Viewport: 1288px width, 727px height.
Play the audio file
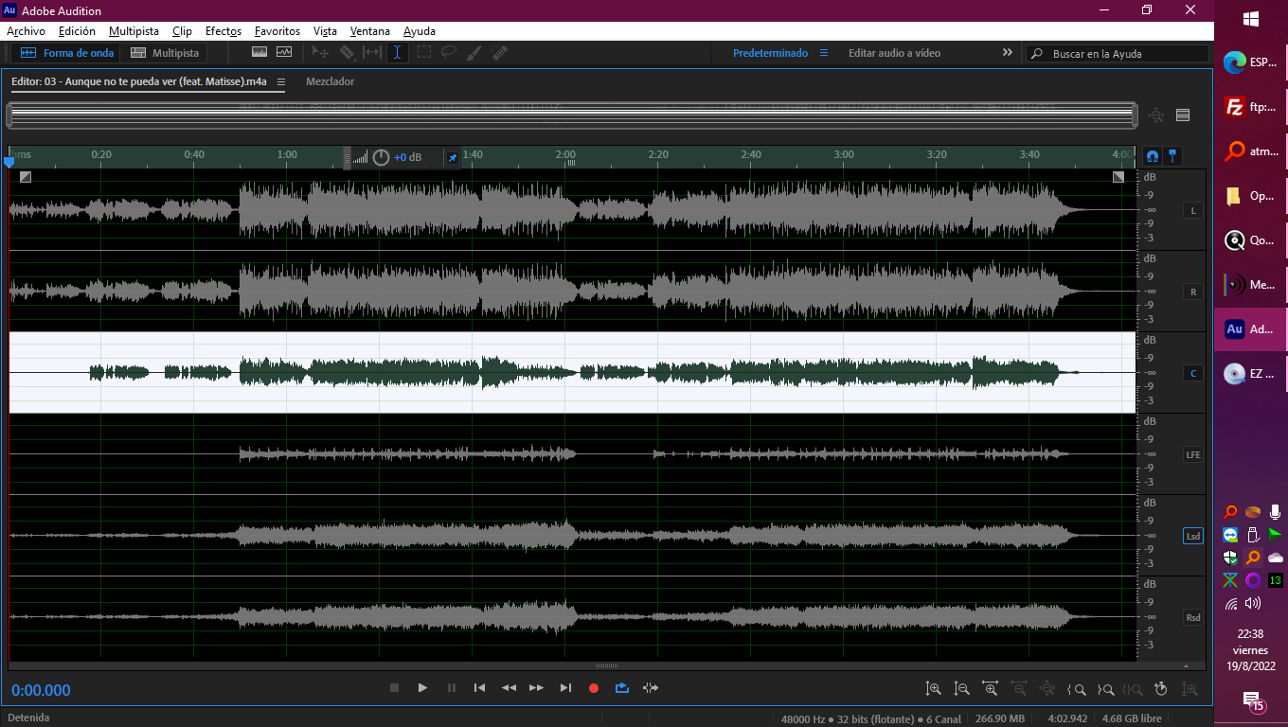(x=422, y=688)
